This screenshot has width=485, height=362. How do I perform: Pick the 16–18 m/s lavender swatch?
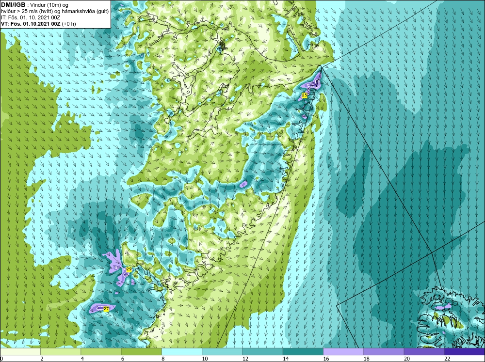pos(343,352)
